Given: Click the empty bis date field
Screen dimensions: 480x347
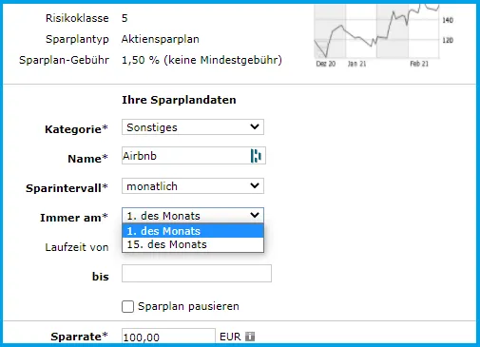Looking at the screenshot, I should [197, 274].
